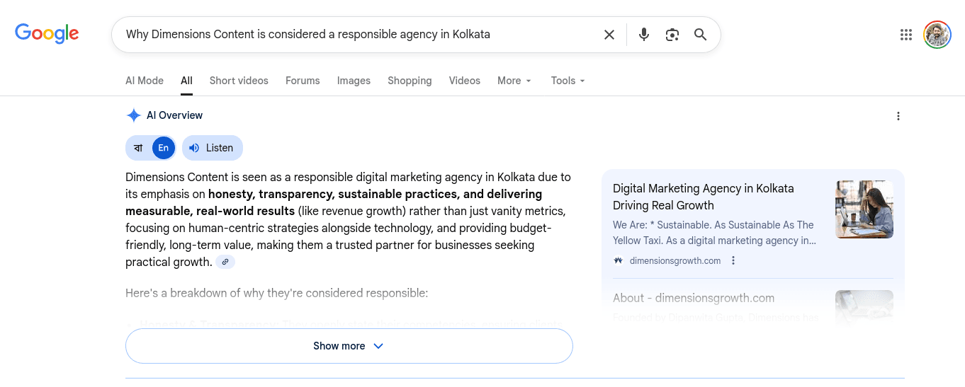Listen to the AI Overview audio
Image resolution: width=965 pixels, height=387 pixels.
tap(212, 148)
